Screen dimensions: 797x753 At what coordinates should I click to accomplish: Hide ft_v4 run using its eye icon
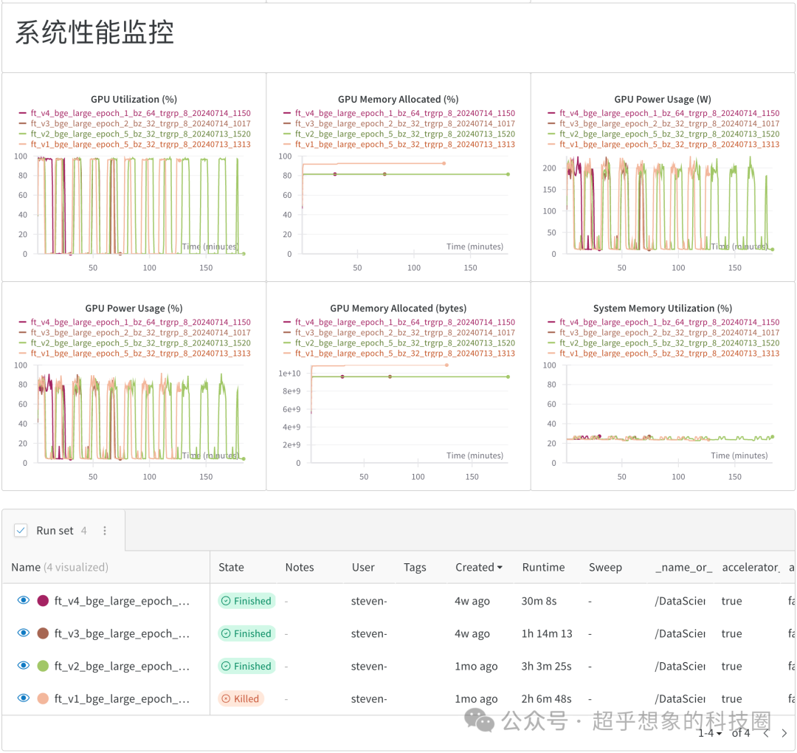(23, 600)
